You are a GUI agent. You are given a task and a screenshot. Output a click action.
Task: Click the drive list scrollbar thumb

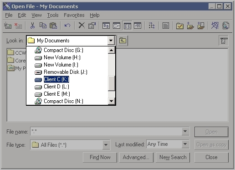coord(112,83)
